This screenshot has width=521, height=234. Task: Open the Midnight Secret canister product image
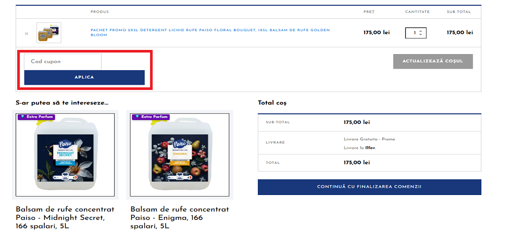click(65, 155)
